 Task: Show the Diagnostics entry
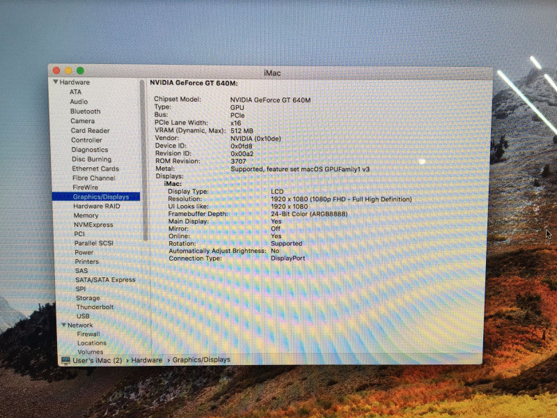click(90, 150)
